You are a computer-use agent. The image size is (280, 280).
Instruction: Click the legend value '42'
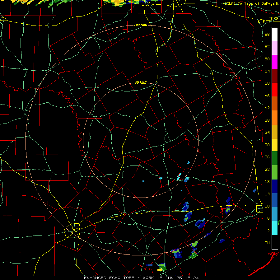coord(267,108)
